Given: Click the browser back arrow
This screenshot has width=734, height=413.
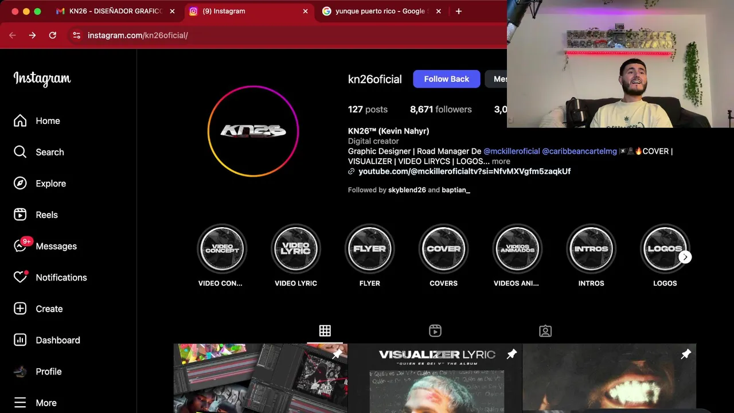Looking at the screenshot, I should [13, 35].
